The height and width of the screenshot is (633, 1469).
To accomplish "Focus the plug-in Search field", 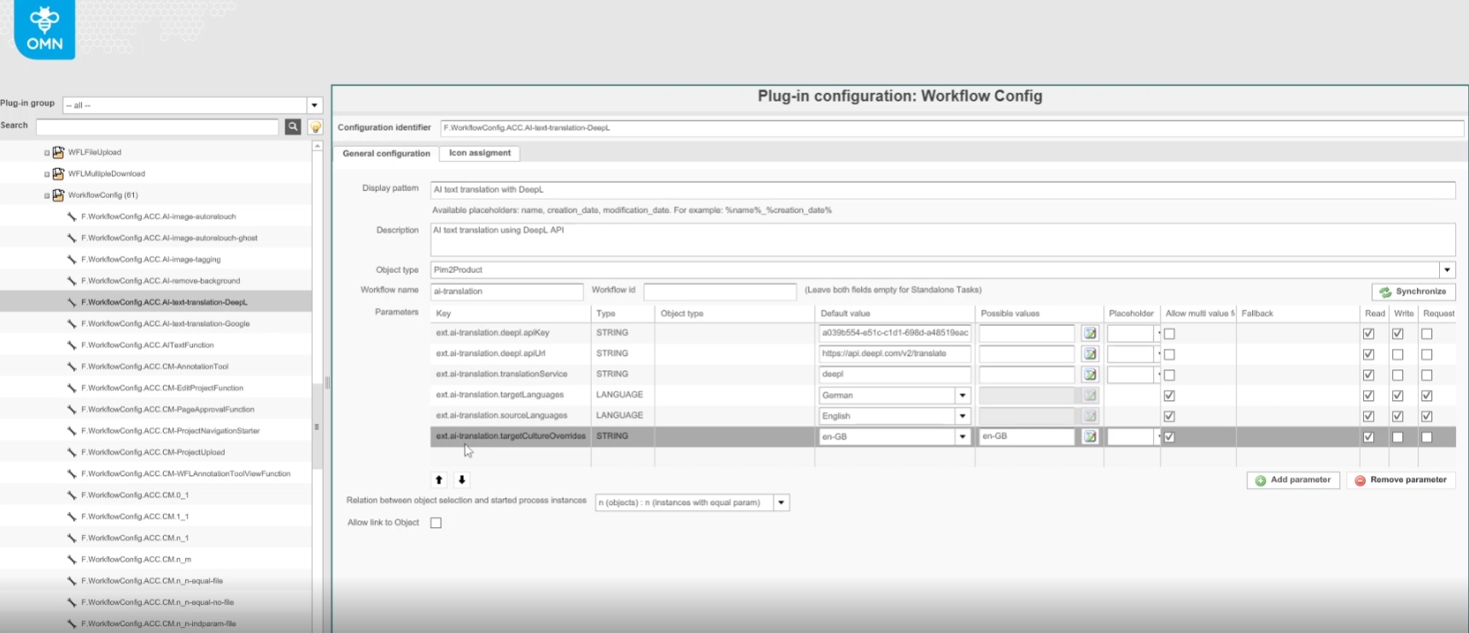I will point(157,126).
